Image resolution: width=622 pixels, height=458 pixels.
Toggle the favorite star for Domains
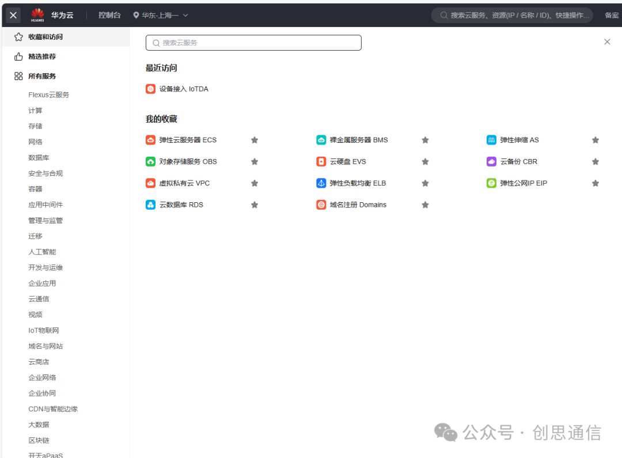[x=425, y=205]
